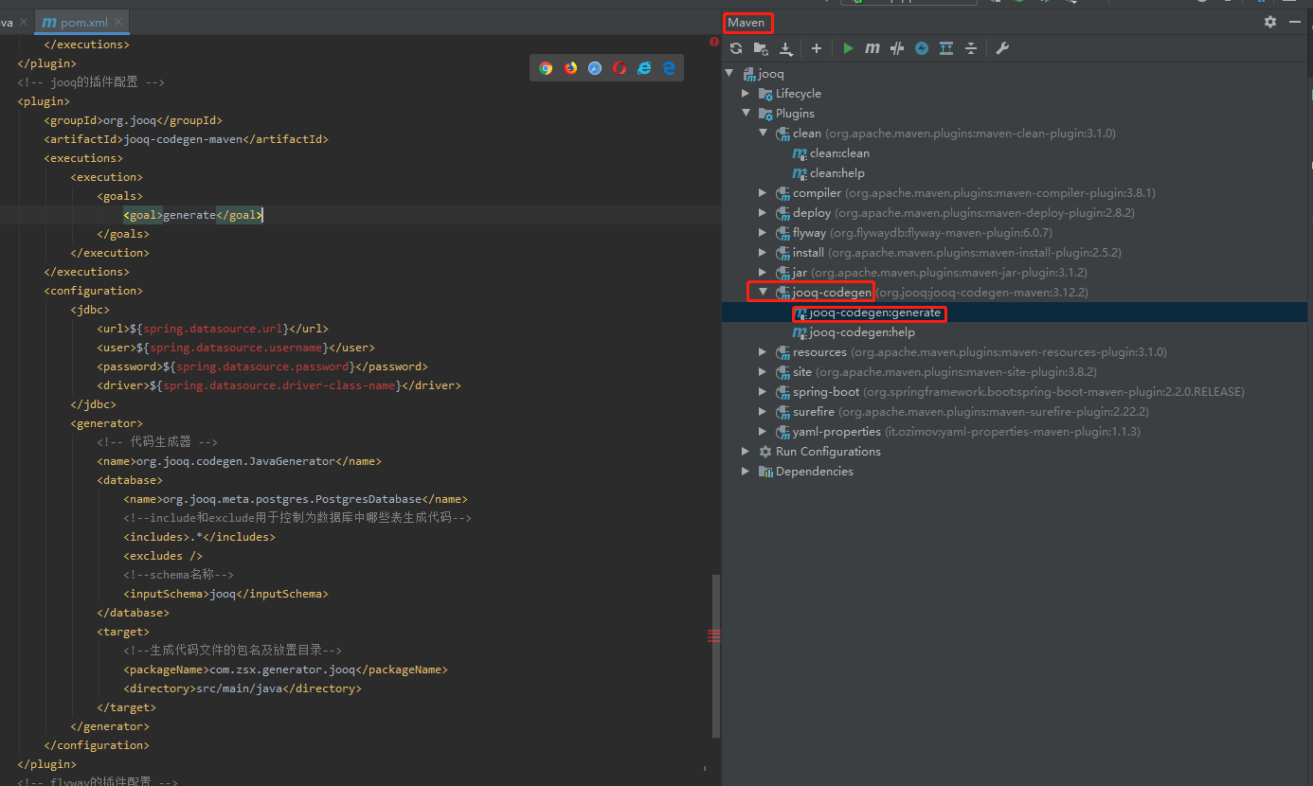Expand the jar plugin node

764,273
